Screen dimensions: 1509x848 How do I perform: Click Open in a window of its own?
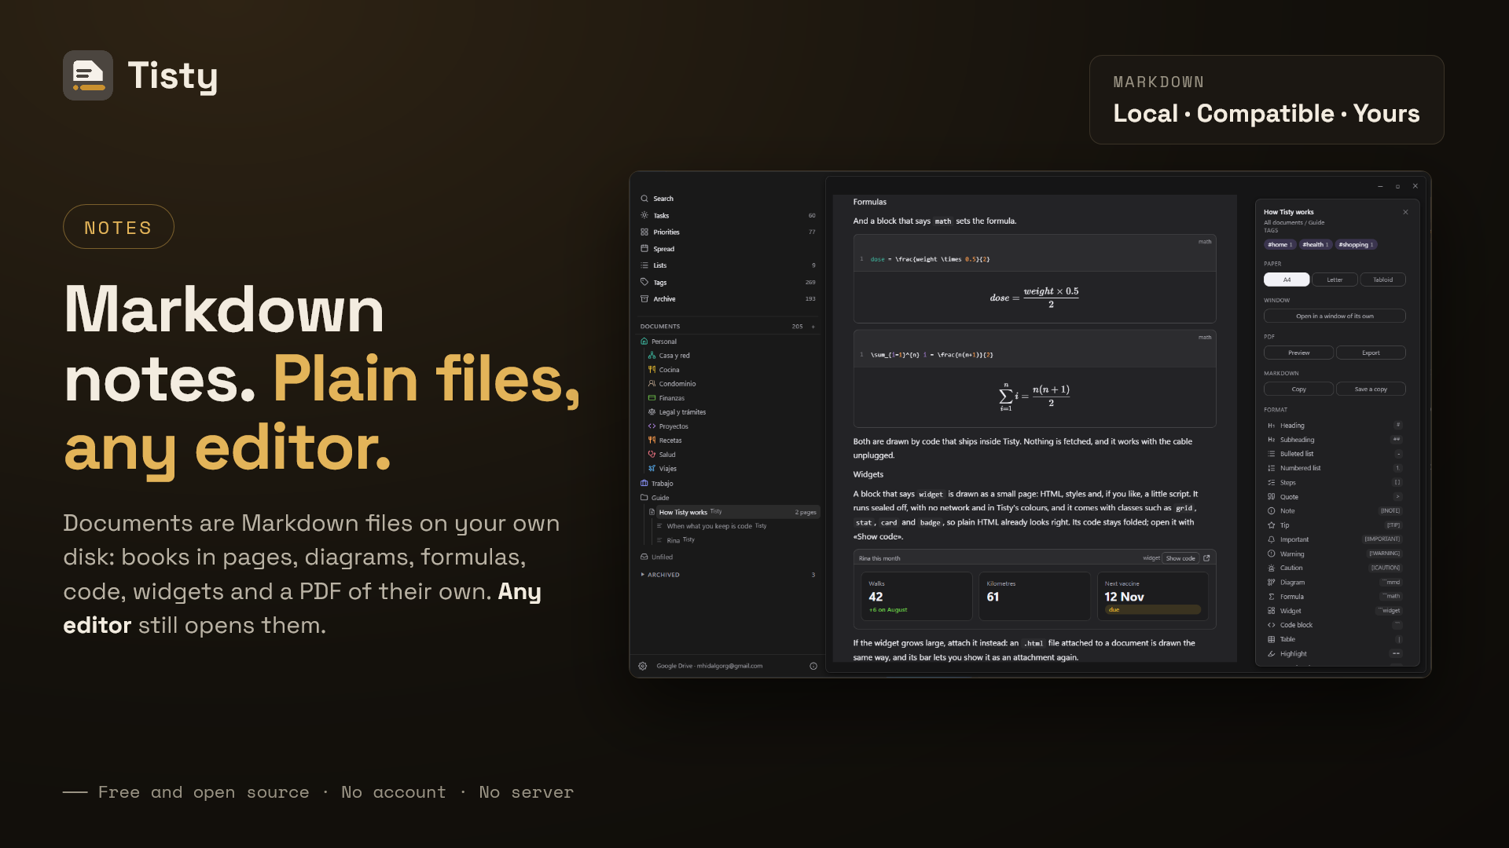tap(1335, 316)
